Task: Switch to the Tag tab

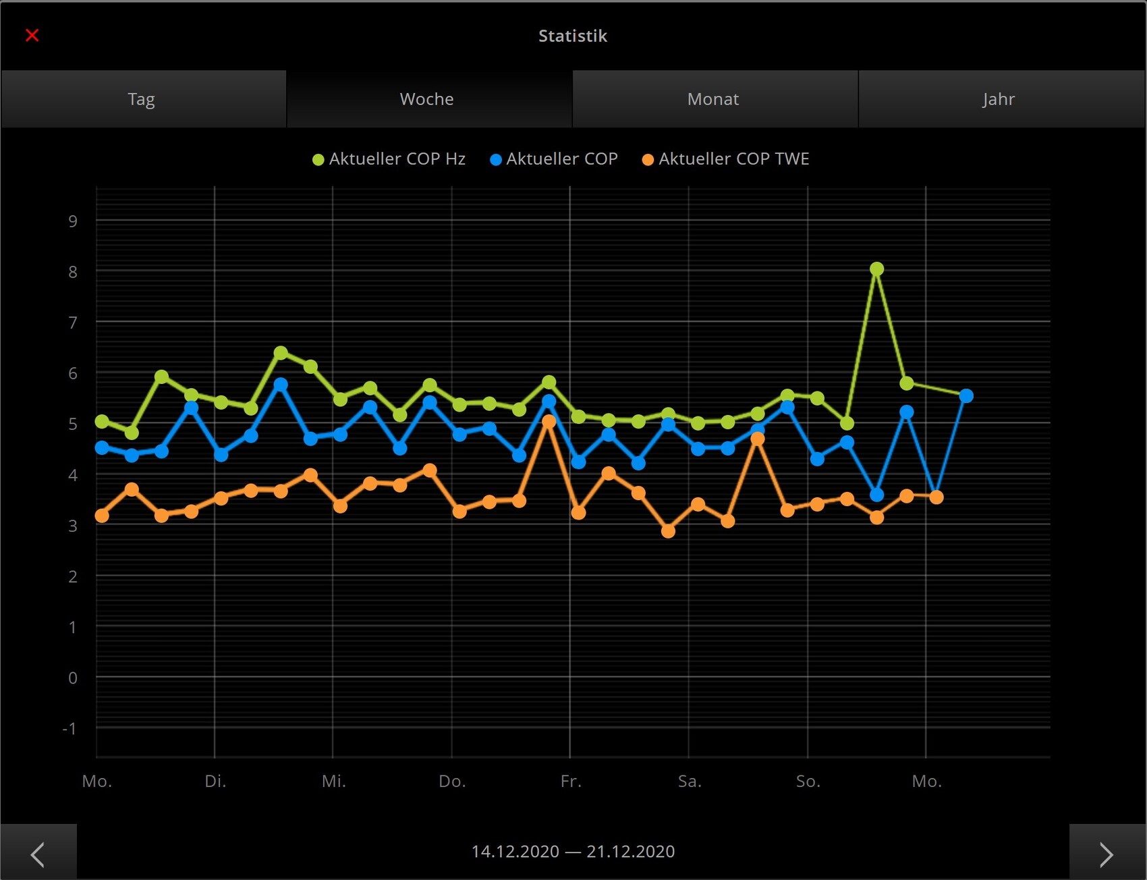Action: 142,99
